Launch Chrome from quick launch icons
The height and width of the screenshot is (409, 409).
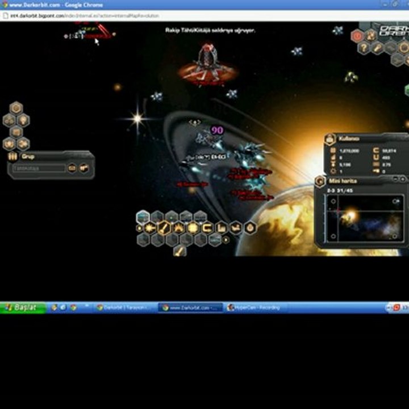click(73, 307)
